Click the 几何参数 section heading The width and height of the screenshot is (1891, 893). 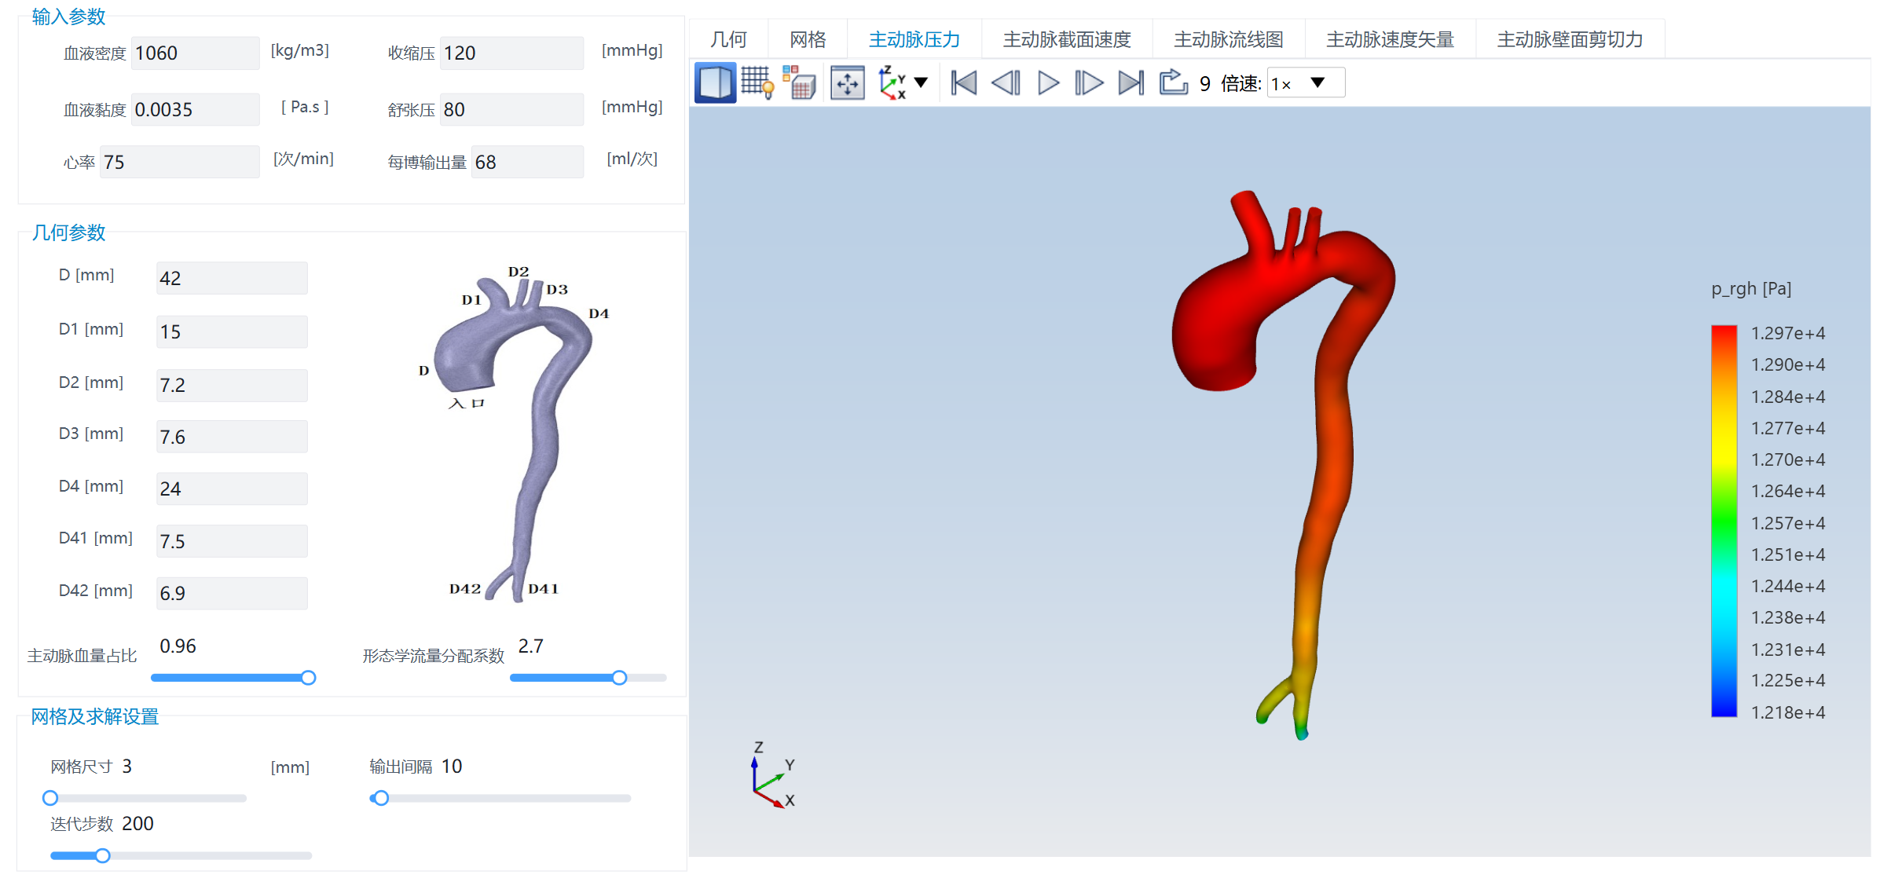point(68,232)
